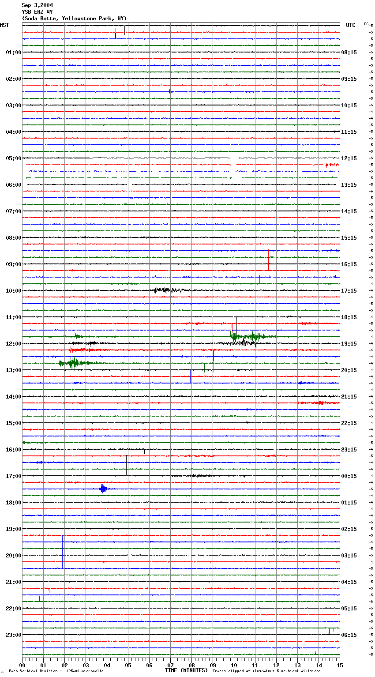Click the date text "Sep 3,2004"
This screenshot has height=677, width=375.
pos(37,5)
